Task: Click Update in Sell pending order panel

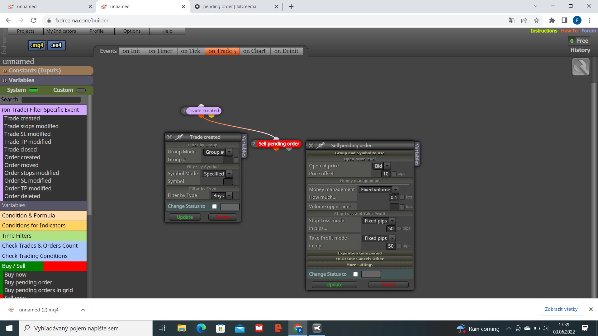Action: click(x=334, y=285)
